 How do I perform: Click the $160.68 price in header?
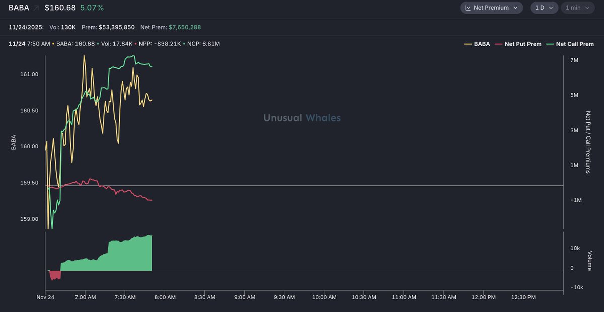tap(60, 8)
